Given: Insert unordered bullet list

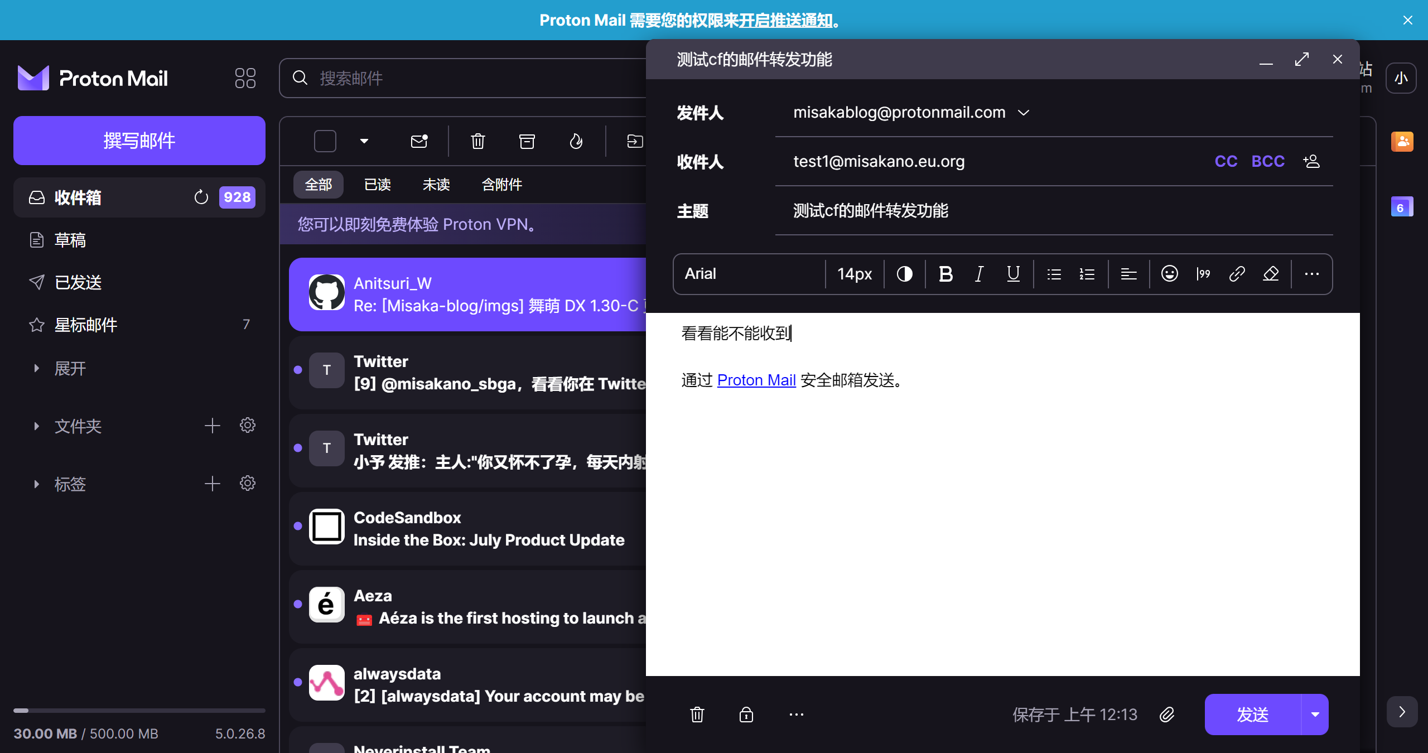Looking at the screenshot, I should 1054,274.
